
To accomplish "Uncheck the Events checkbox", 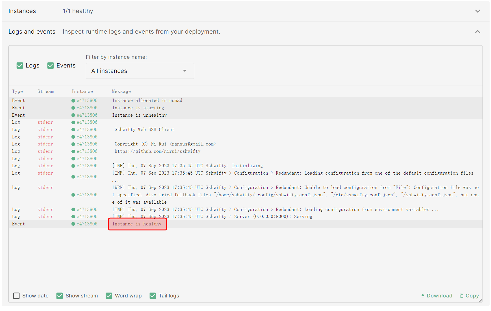I will (51, 66).
